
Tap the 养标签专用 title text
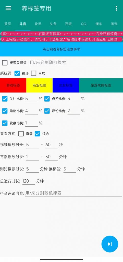36,8
